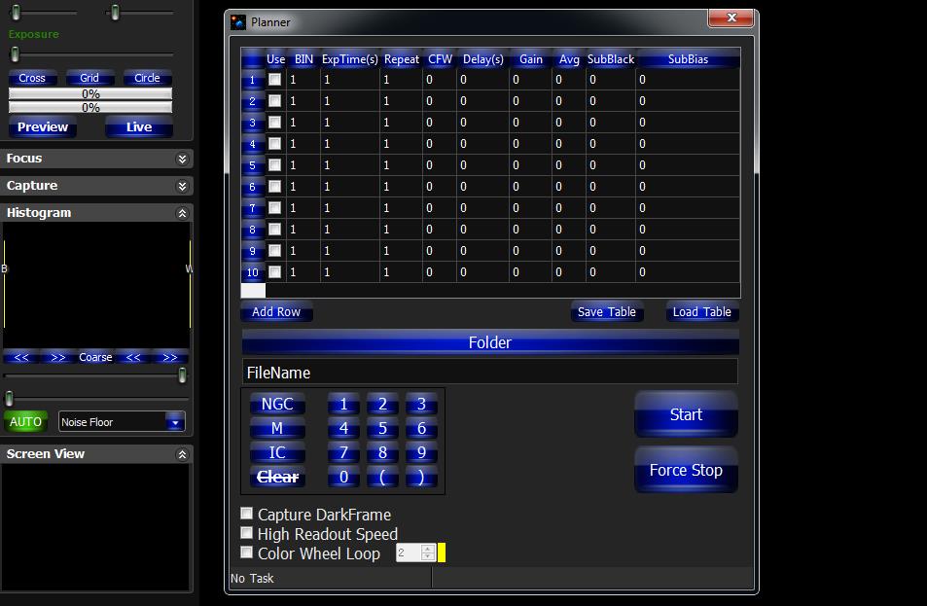Viewport: 927px width, 606px height.
Task: Click the ExpTime cell in row 4
Action: pyautogui.click(x=350, y=144)
